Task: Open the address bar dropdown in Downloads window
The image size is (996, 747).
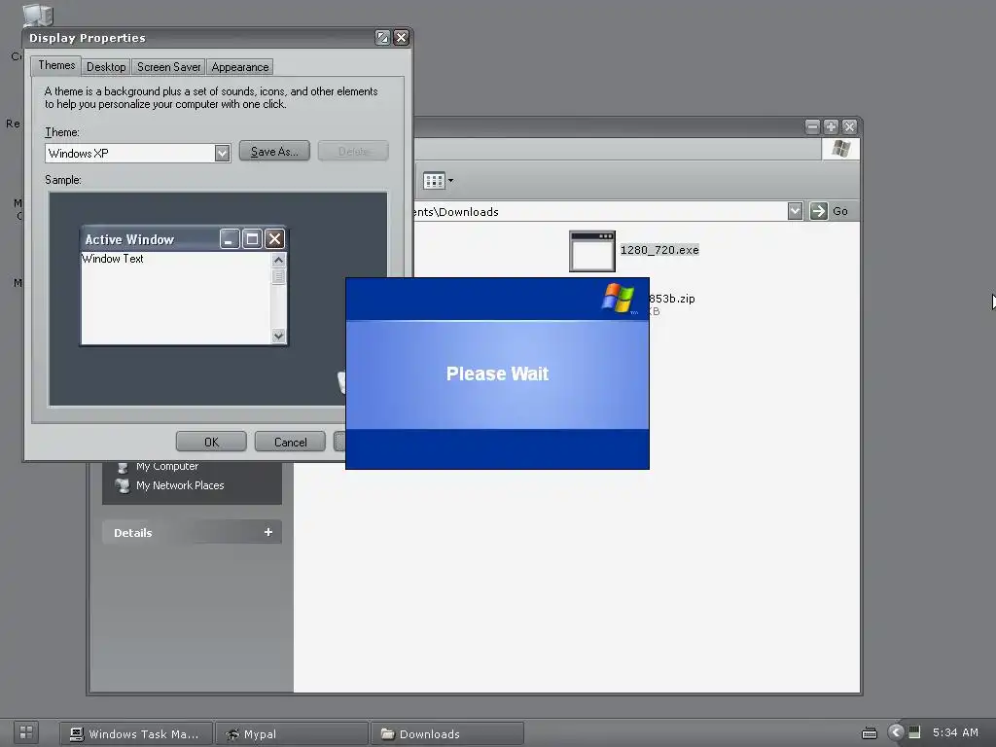Action: 796,211
